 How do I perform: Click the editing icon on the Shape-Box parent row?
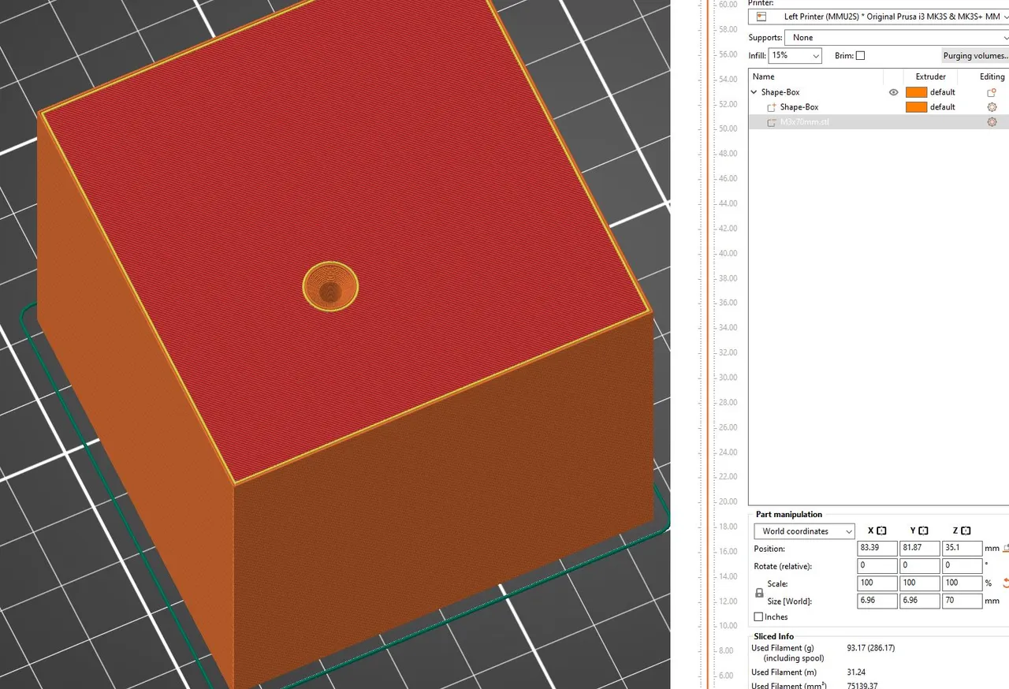tap(992, 92)
